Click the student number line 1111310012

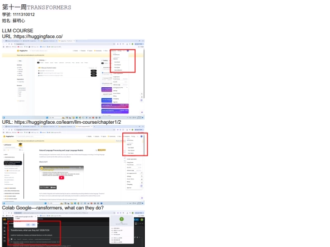point(18,15)
